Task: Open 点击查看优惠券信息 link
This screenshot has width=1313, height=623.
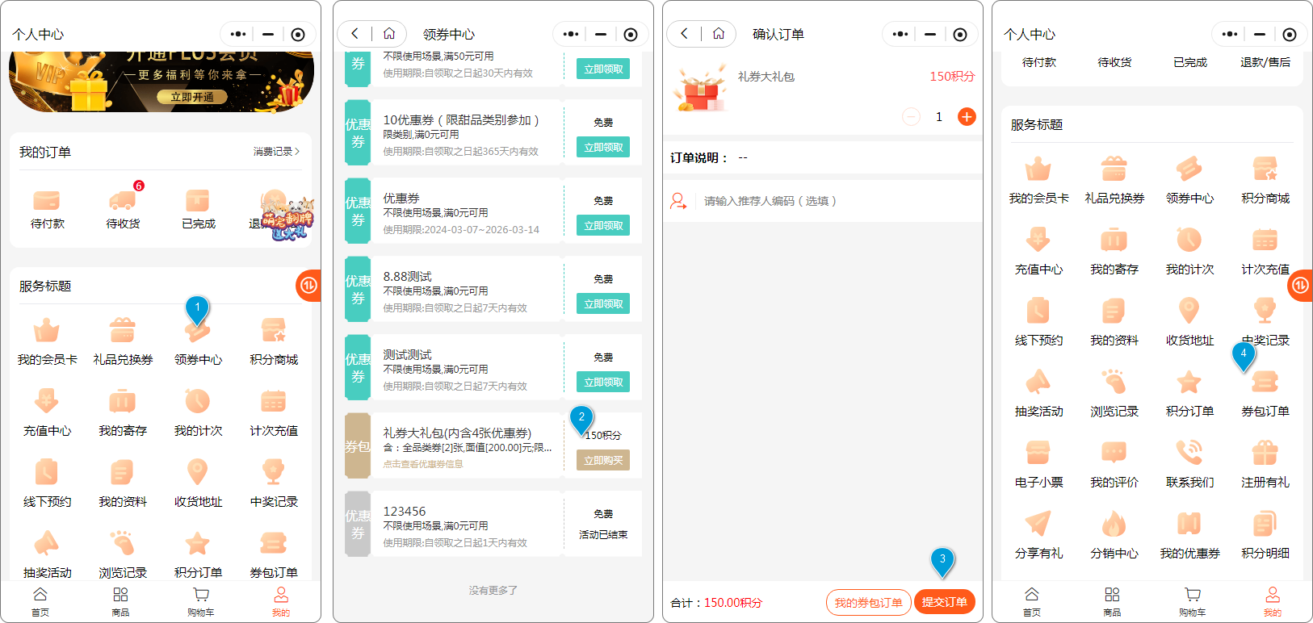Action: click(x=423, y=464)
